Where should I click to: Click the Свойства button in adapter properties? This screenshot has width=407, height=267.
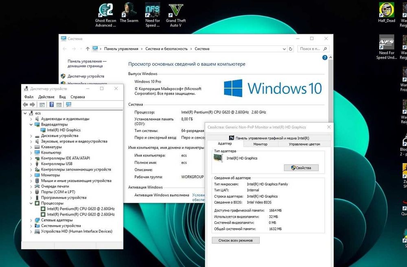(301, 168)
